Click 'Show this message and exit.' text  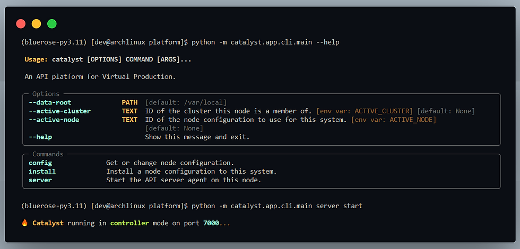coord(197,137)
